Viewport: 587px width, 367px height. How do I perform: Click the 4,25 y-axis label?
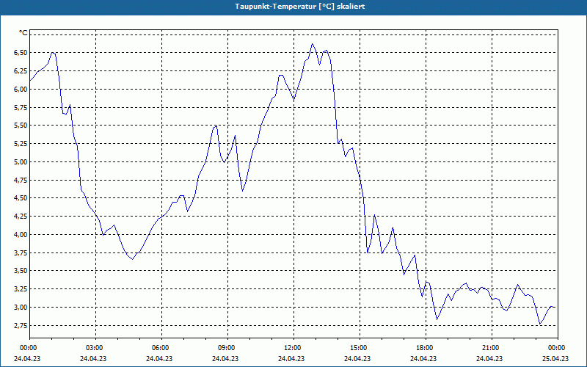pos(21,216)
